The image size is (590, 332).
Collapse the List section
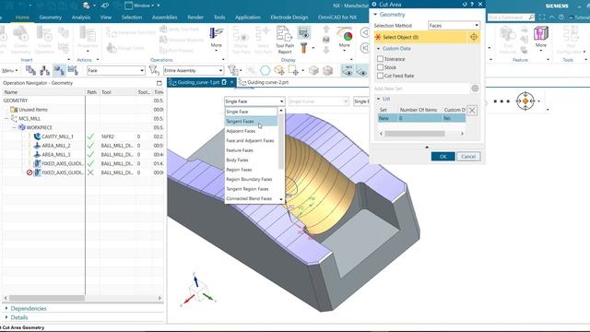pos(379,99)
